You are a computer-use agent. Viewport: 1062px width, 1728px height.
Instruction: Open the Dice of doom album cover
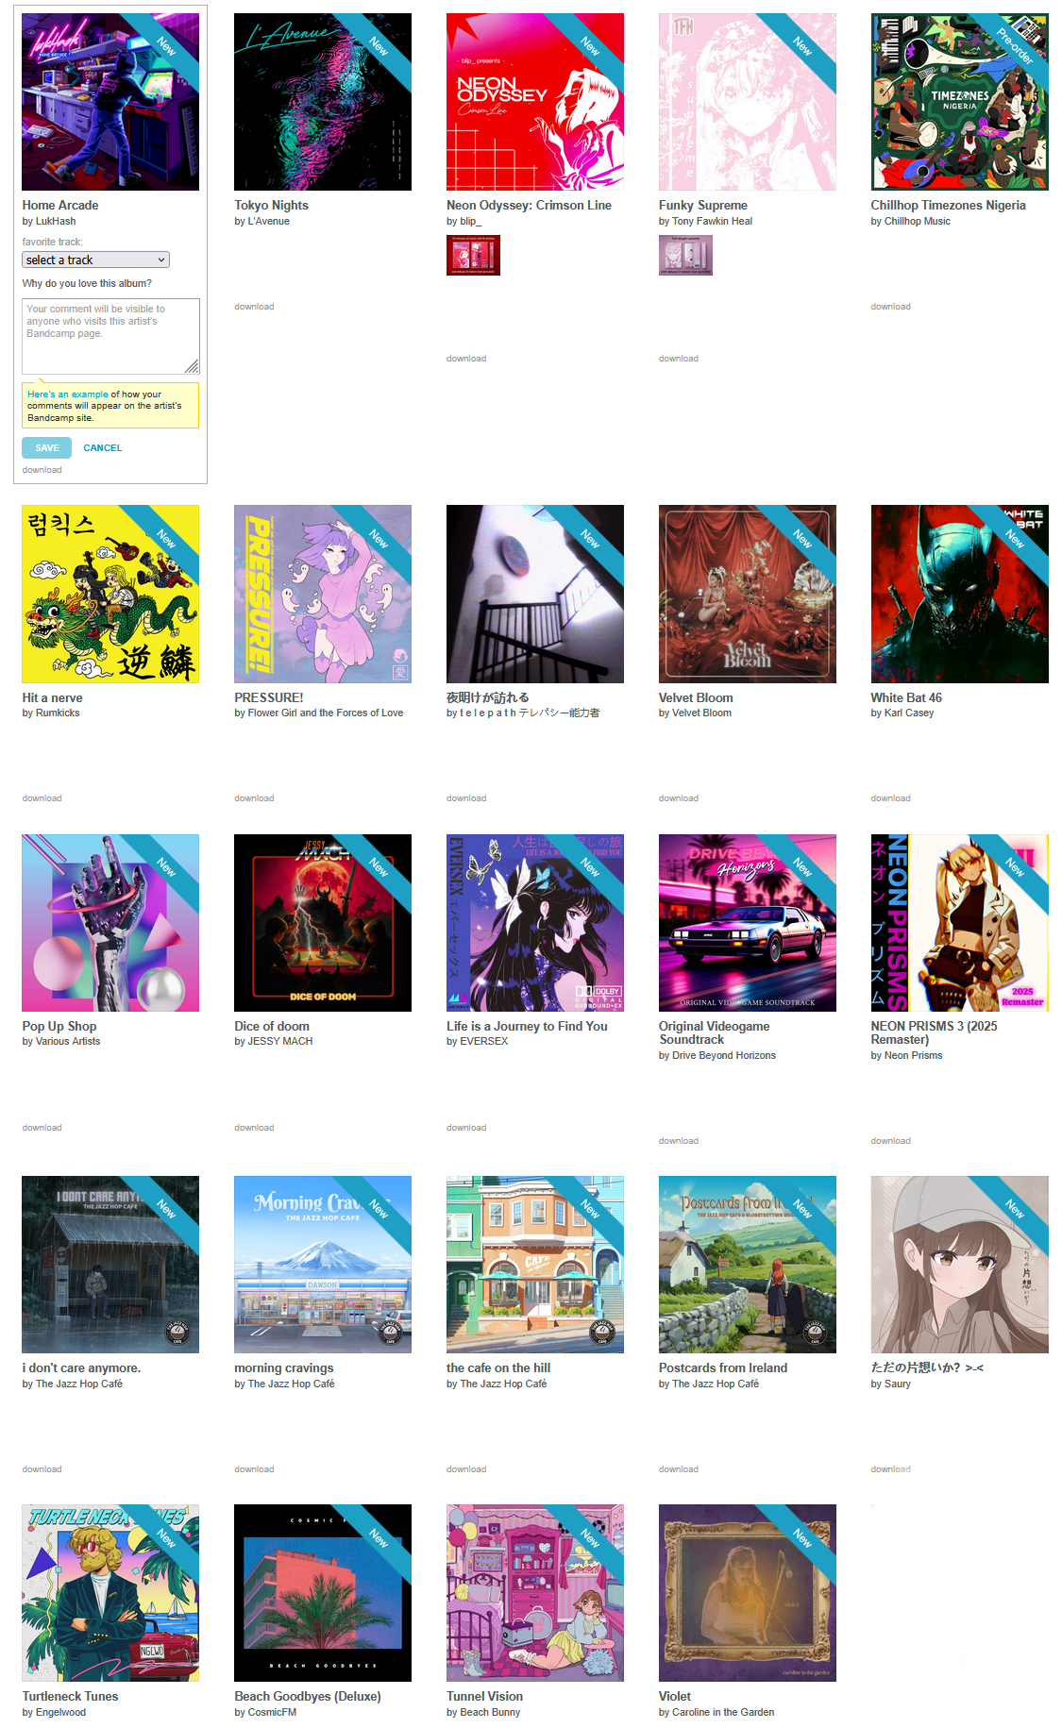click(x=323, y=923)
